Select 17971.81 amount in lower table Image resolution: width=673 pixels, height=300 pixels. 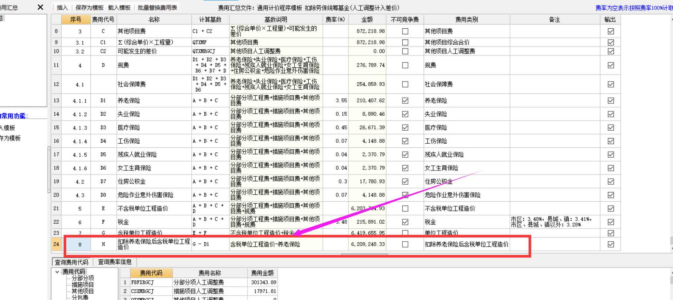262,291
